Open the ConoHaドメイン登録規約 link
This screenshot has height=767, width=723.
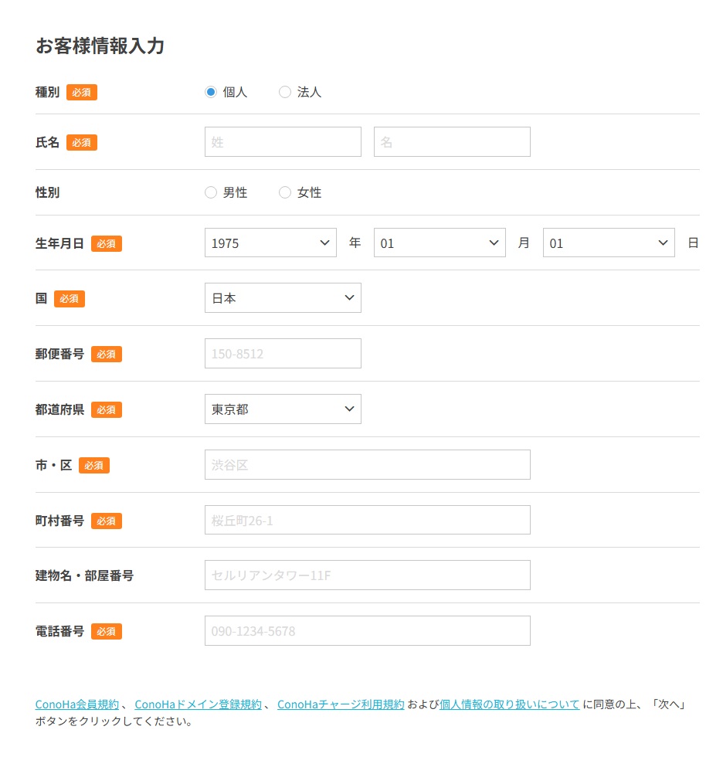[x=198, y=704]
